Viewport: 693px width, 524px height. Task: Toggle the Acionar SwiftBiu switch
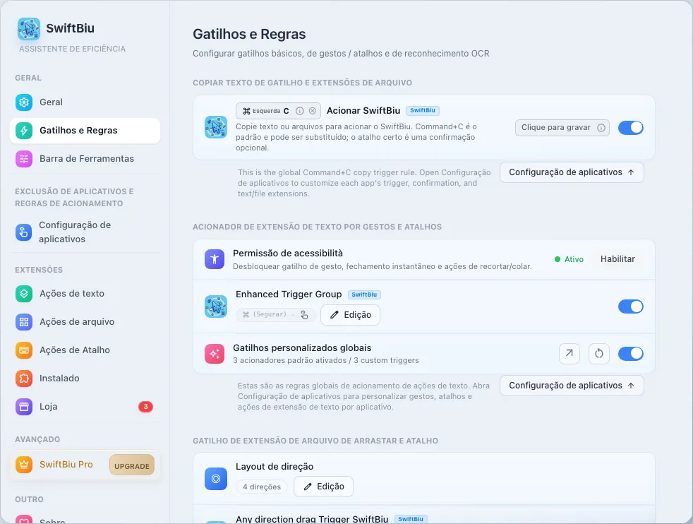(631, 128)
